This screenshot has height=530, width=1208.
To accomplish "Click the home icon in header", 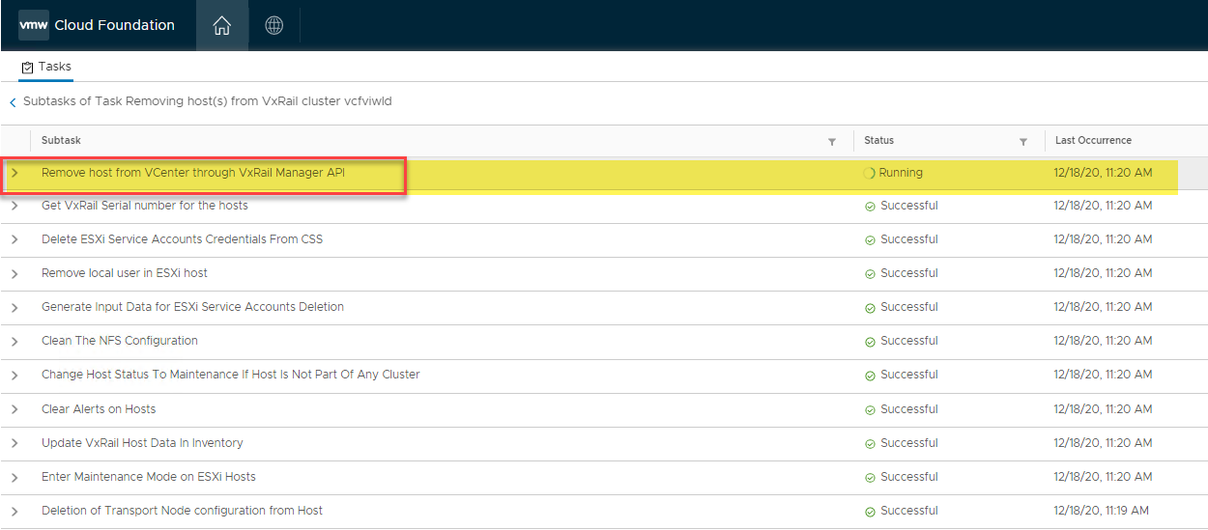I will click(221, 26).
